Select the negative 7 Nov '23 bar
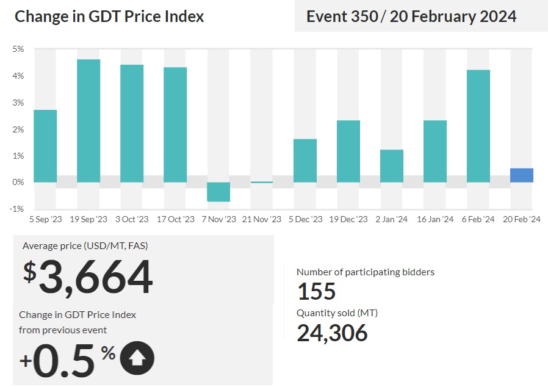The width and height of the screenshot is (548, 387). click(218, 192)
